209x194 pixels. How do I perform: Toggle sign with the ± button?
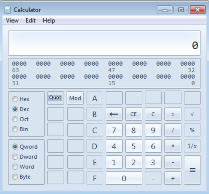coord(173,114)
